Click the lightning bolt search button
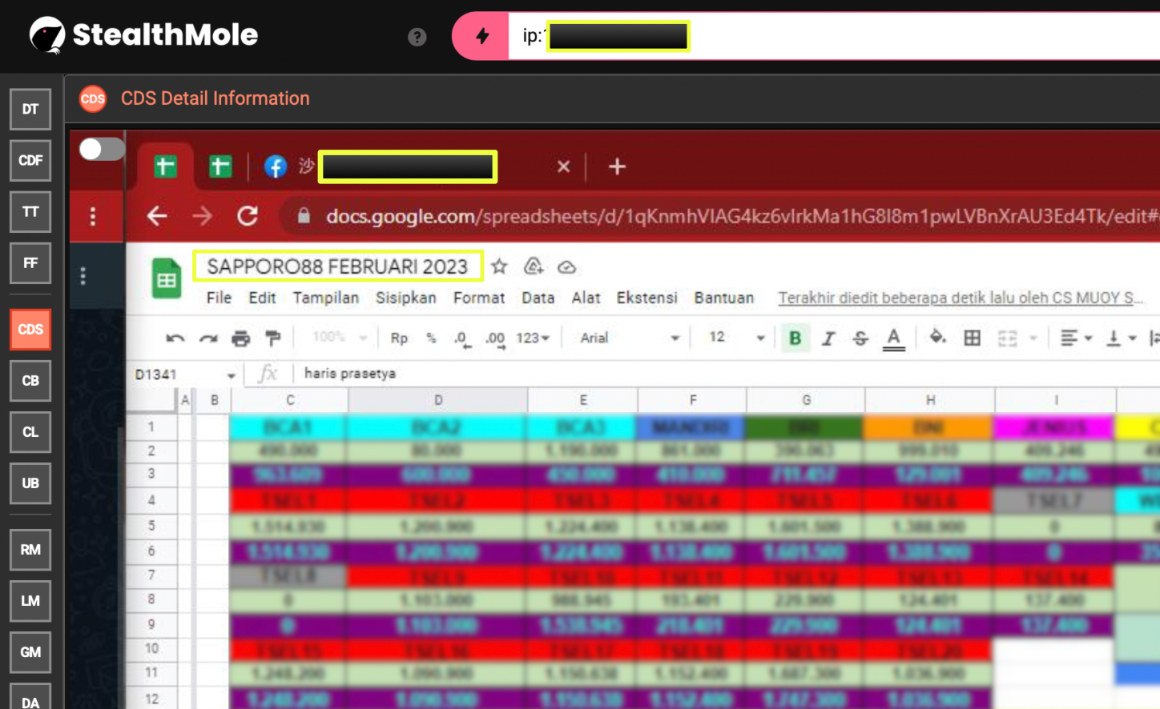Image resolution: width=1160 pixels, height=709 pixels. click(x=482, y=36)
